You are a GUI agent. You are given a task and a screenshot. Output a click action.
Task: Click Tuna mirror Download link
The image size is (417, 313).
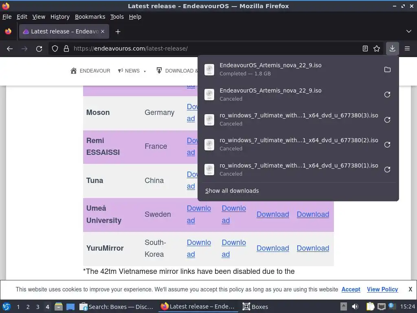[192, 180]
